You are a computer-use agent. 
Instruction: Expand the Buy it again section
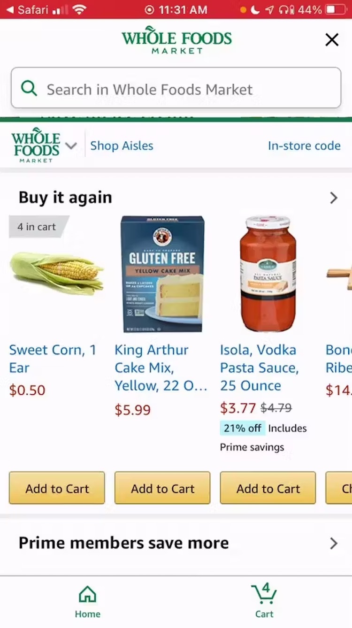coord(333,198)
